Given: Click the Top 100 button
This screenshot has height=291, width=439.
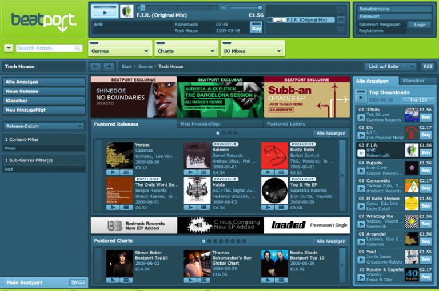Looking at the screenshot, I should [x=418, y=100].
